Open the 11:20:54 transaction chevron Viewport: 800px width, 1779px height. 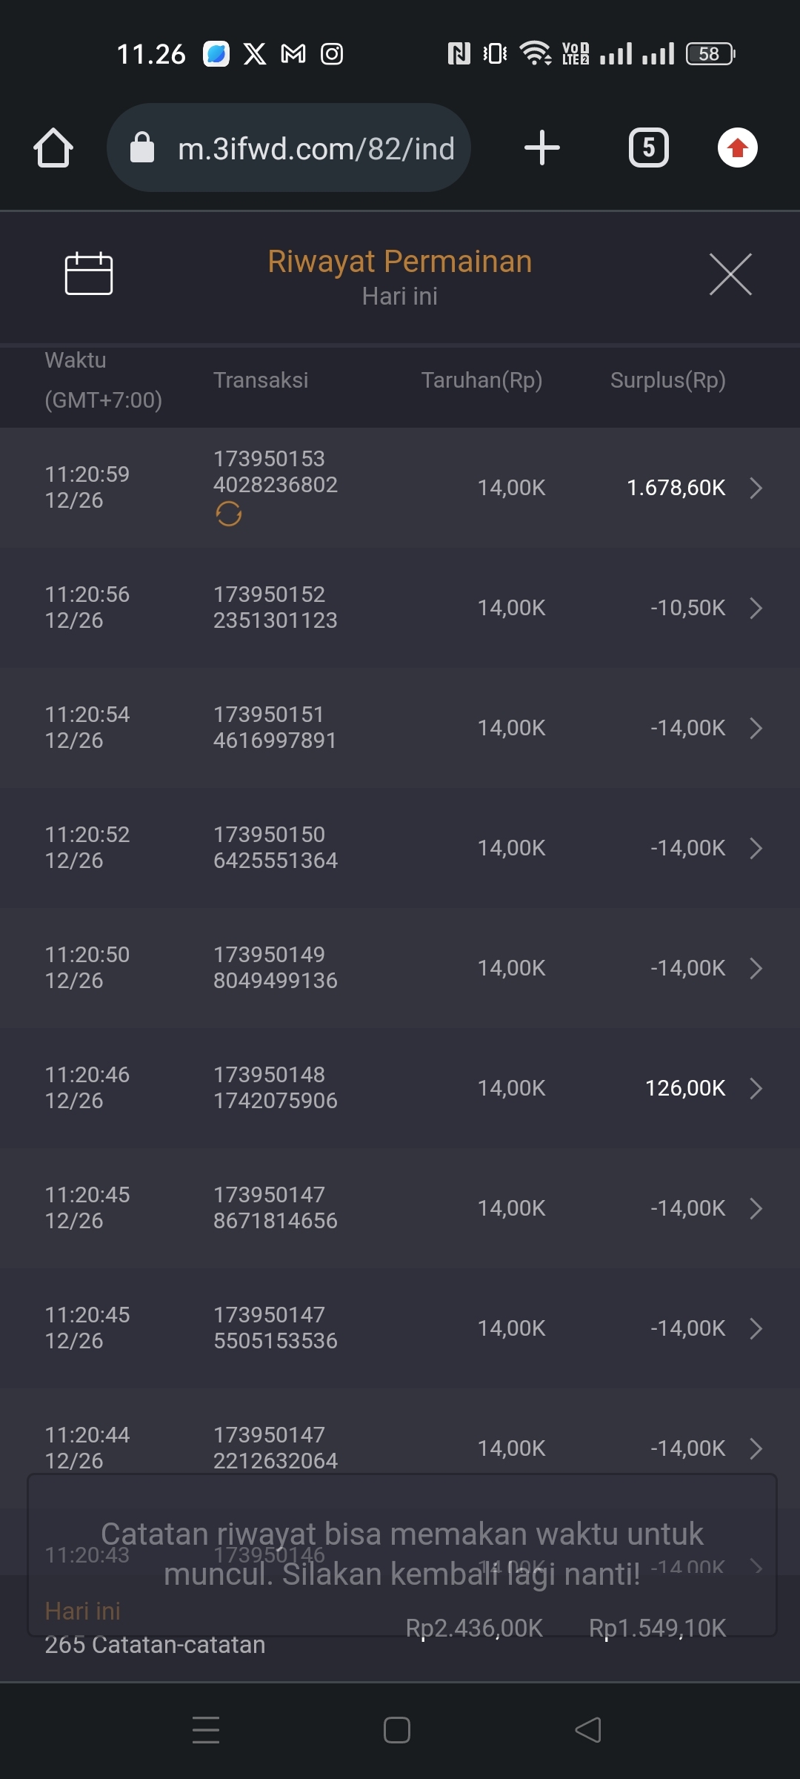[756, 728]
